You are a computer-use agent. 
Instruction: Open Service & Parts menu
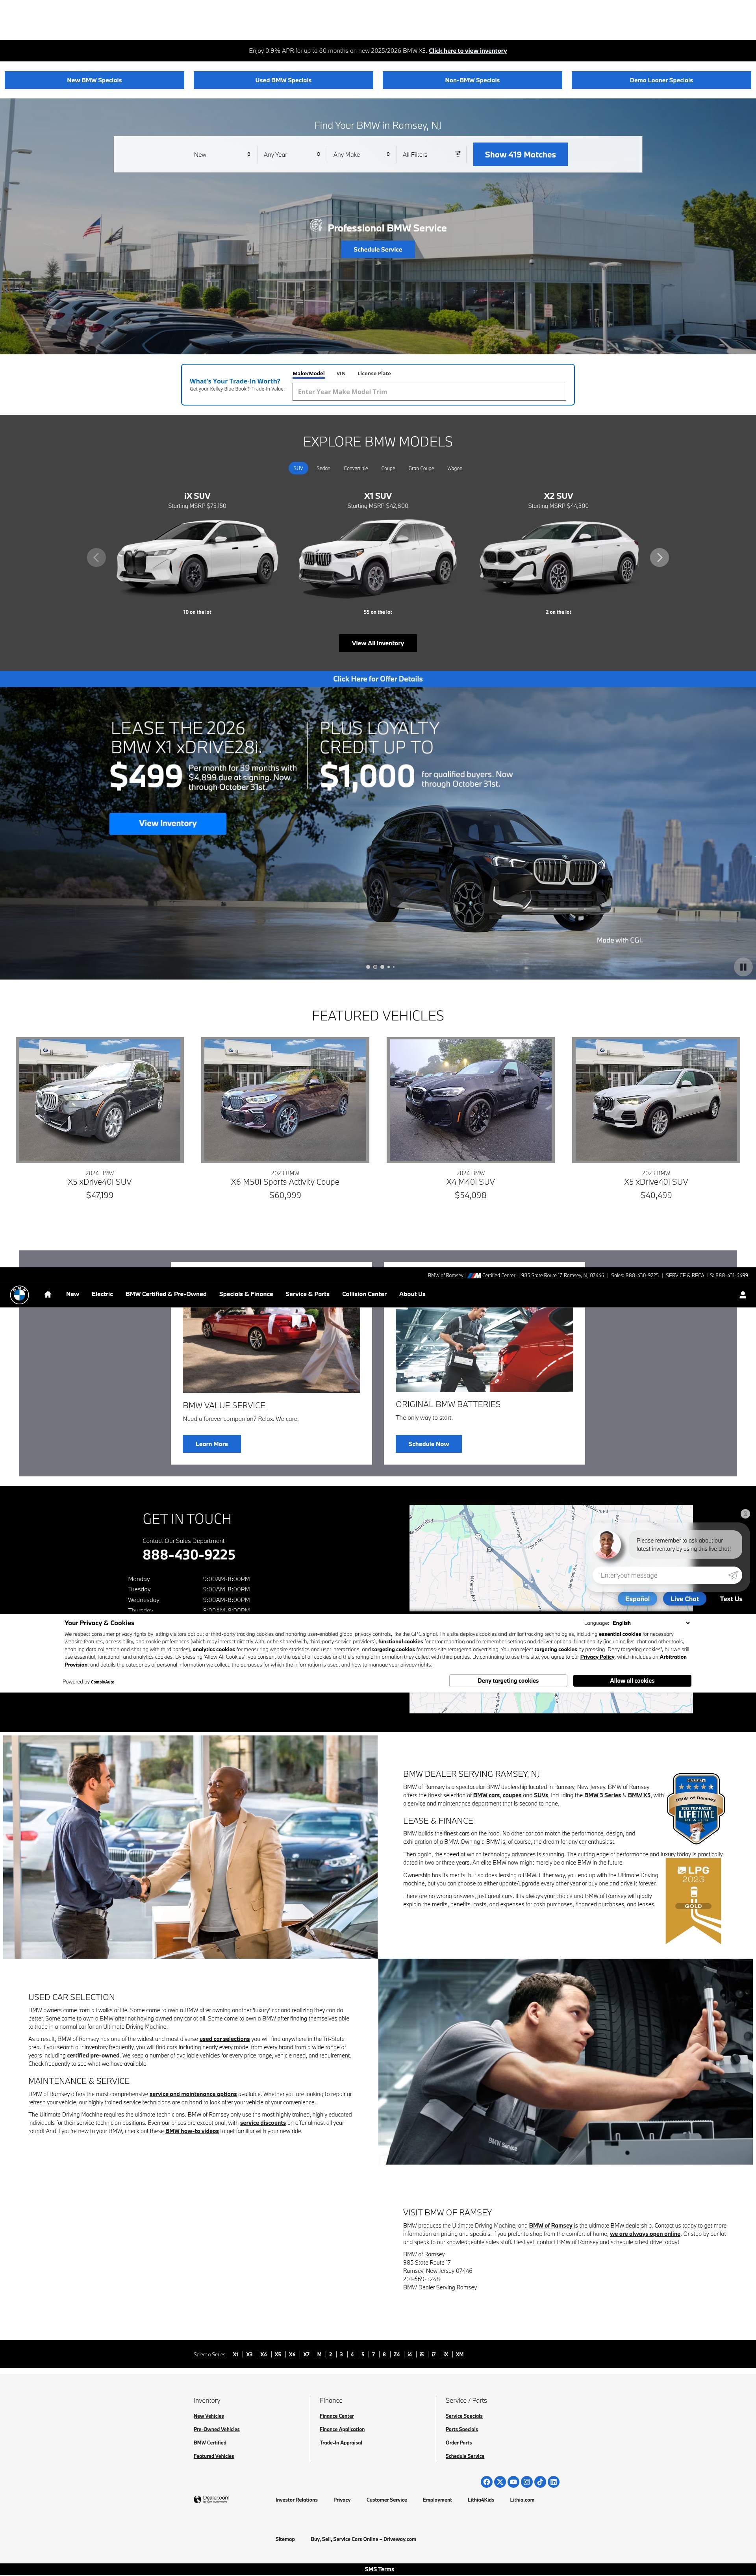tap(307, 1294)
